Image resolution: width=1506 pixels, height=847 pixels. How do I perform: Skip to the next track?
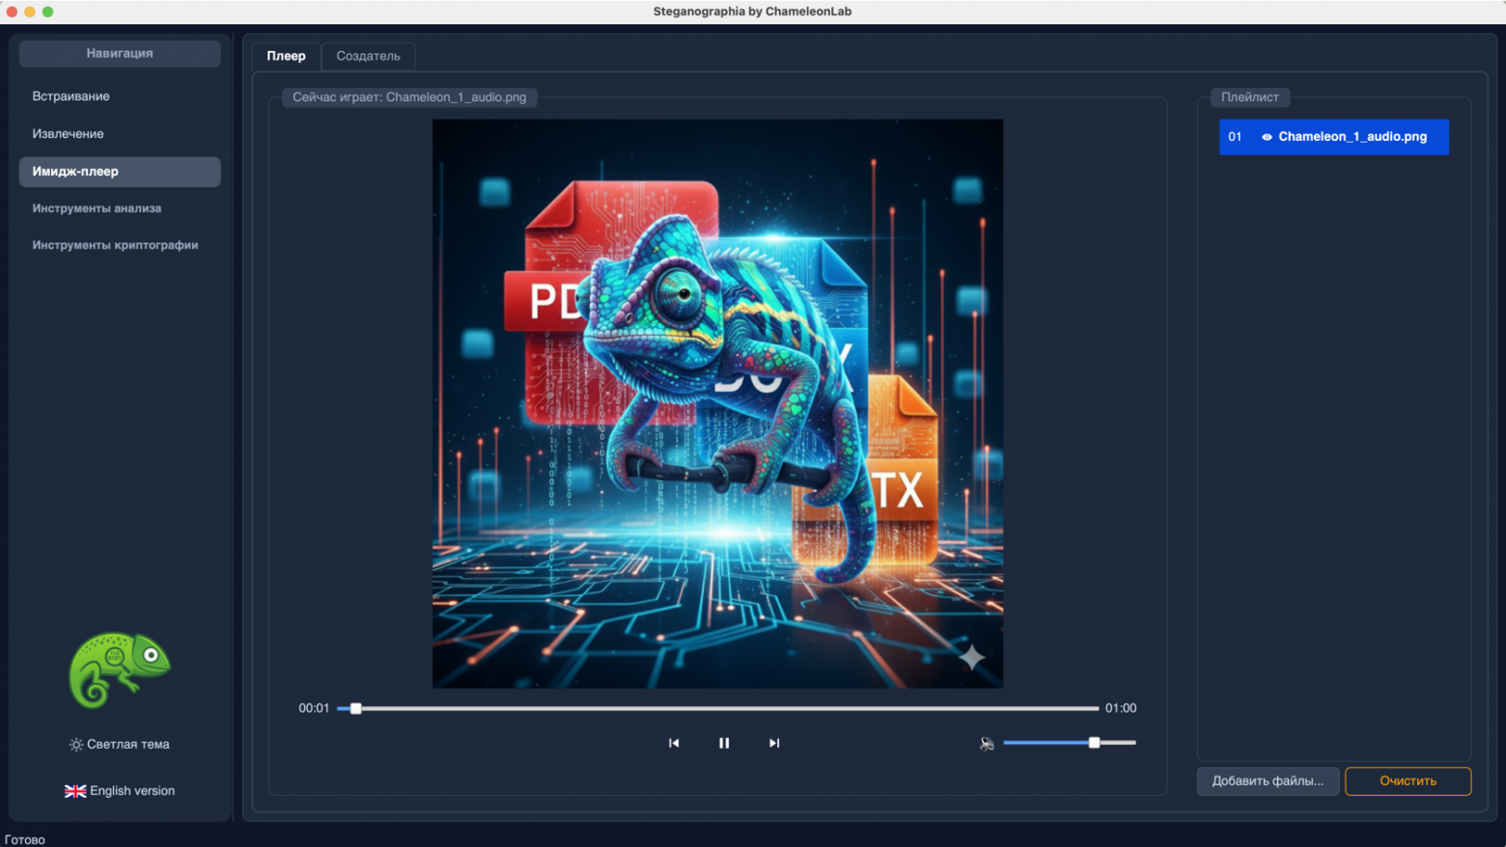pos(774,743)
